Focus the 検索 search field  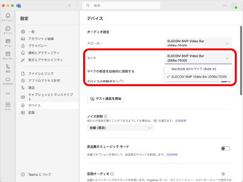coord(121,5)
